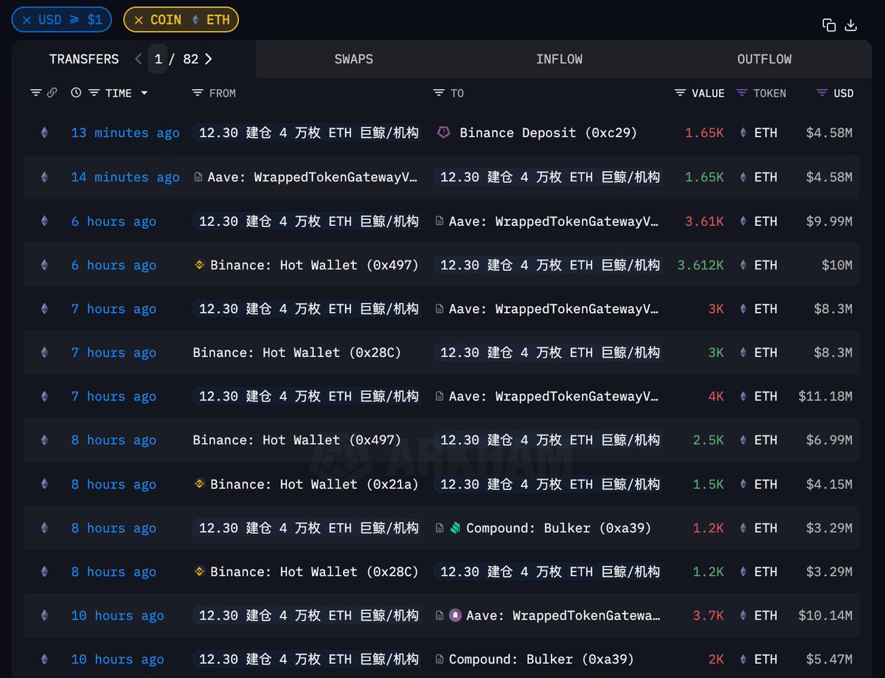
Task: Open Compound: Bulker (0xa39) in the 8 hours ago row
Action: [558, 528]
